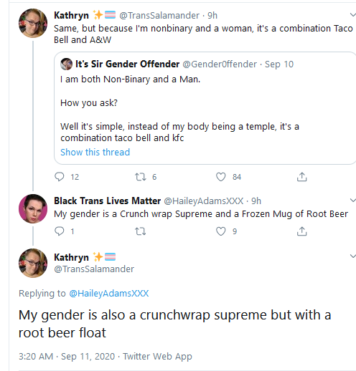Open the more-options chevron on Kathryn's top tweet
This screenshot has height=371, width=356.
352,15
